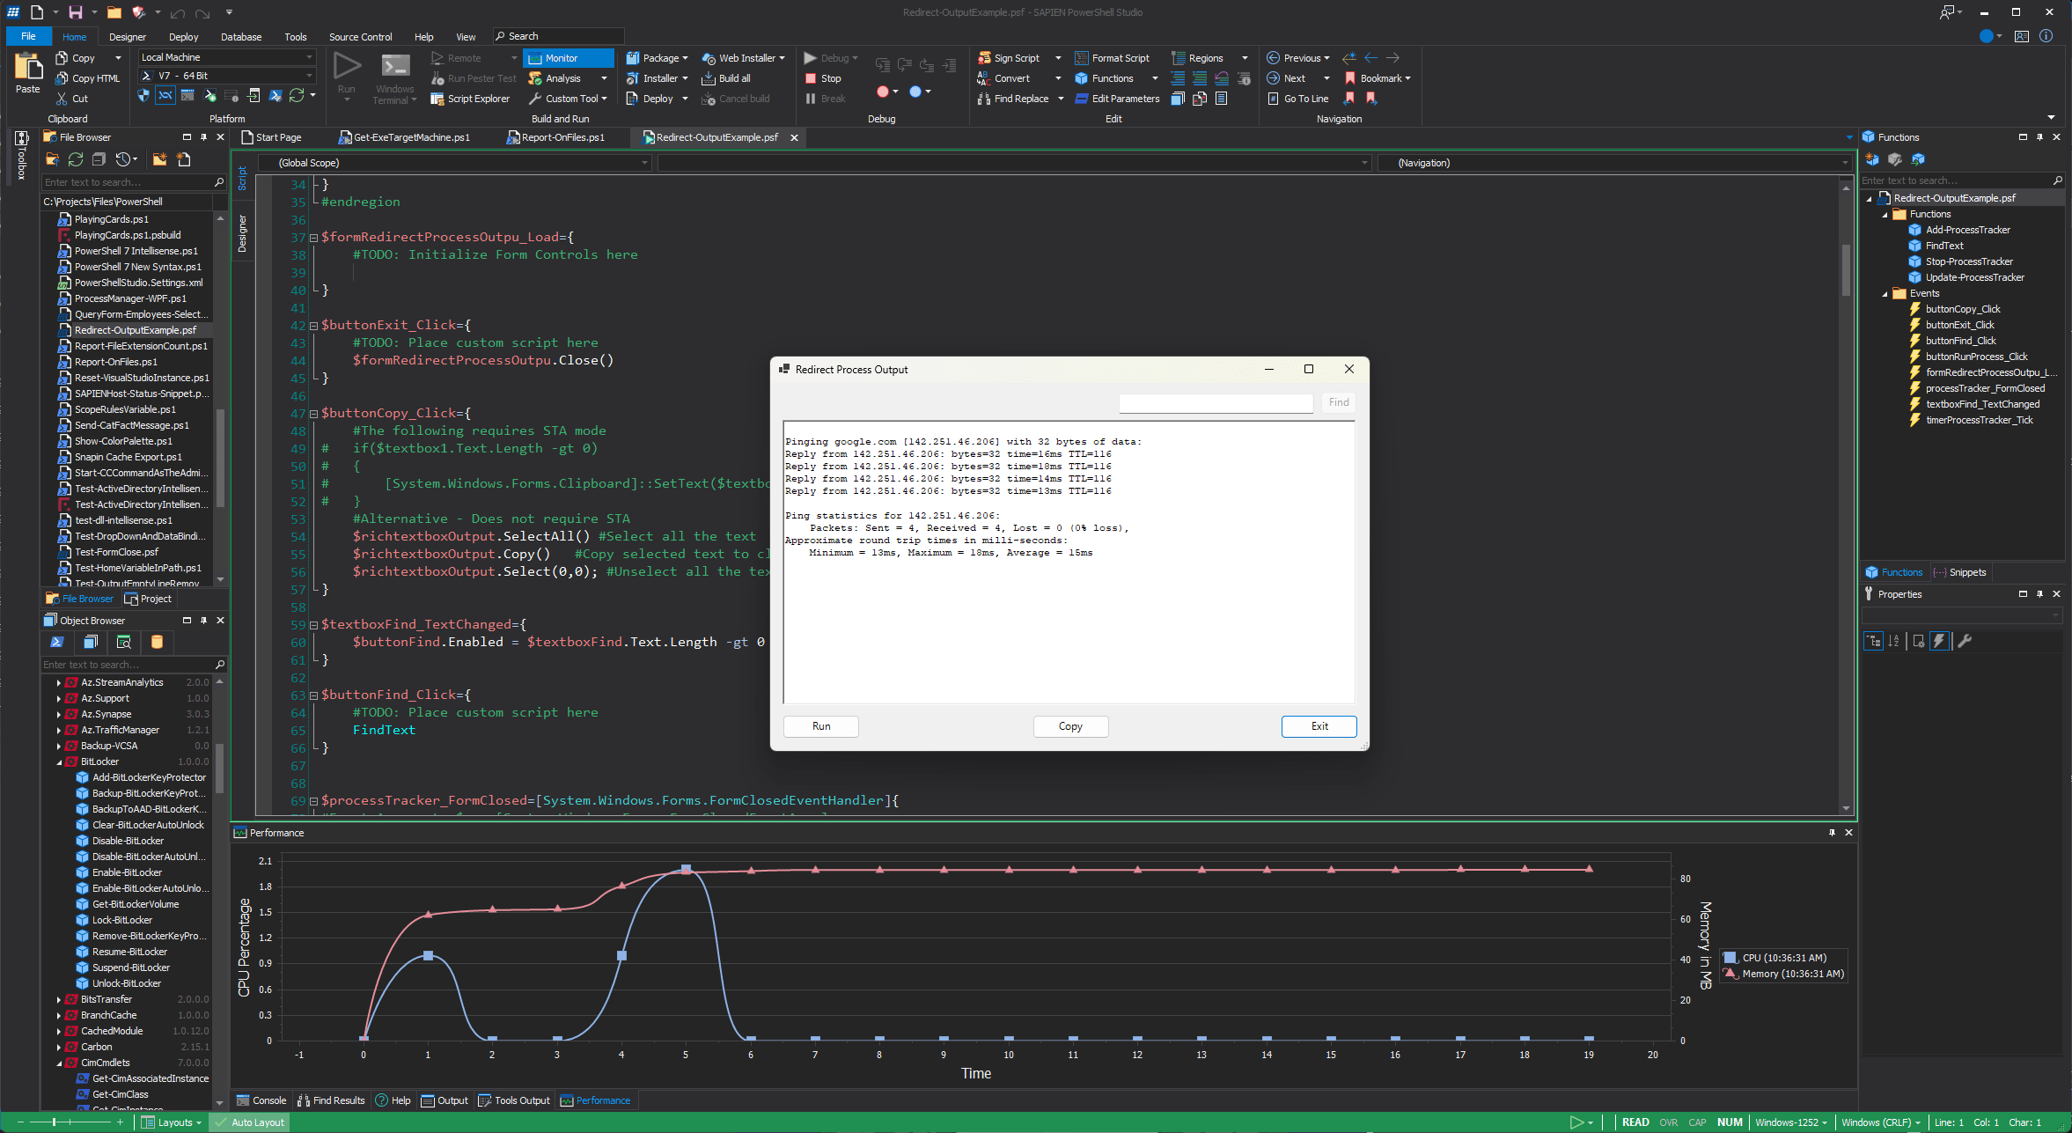The width and height of the screenshot is (2072, 1133).
Task: Switch to the Designer ribbon tab
Action: pos(128,37)
